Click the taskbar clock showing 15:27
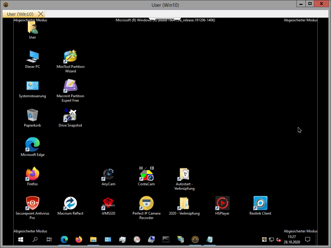The width and height of the screenshot is (331, 248). [292, 239]
